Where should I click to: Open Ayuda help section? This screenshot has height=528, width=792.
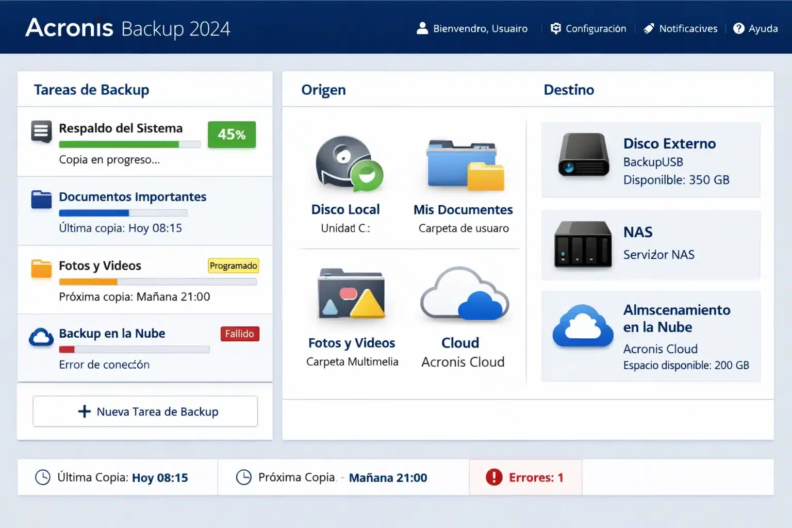tap(755, 28)
